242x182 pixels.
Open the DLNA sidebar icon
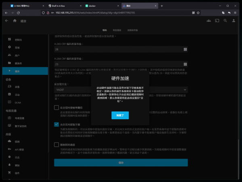[9, 102]
